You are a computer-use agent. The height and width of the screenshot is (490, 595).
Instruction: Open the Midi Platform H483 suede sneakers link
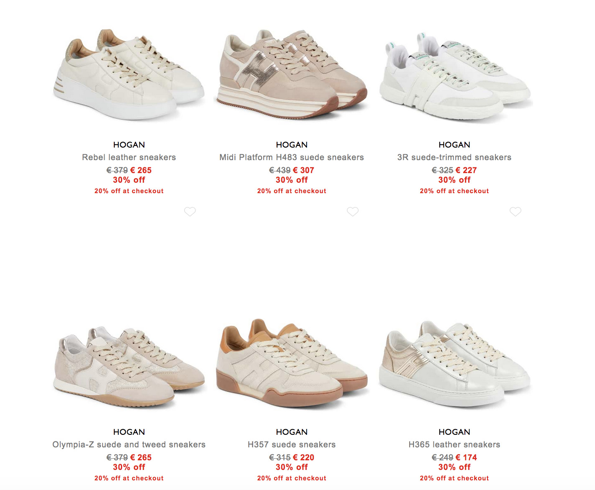[x=292, y=157]
